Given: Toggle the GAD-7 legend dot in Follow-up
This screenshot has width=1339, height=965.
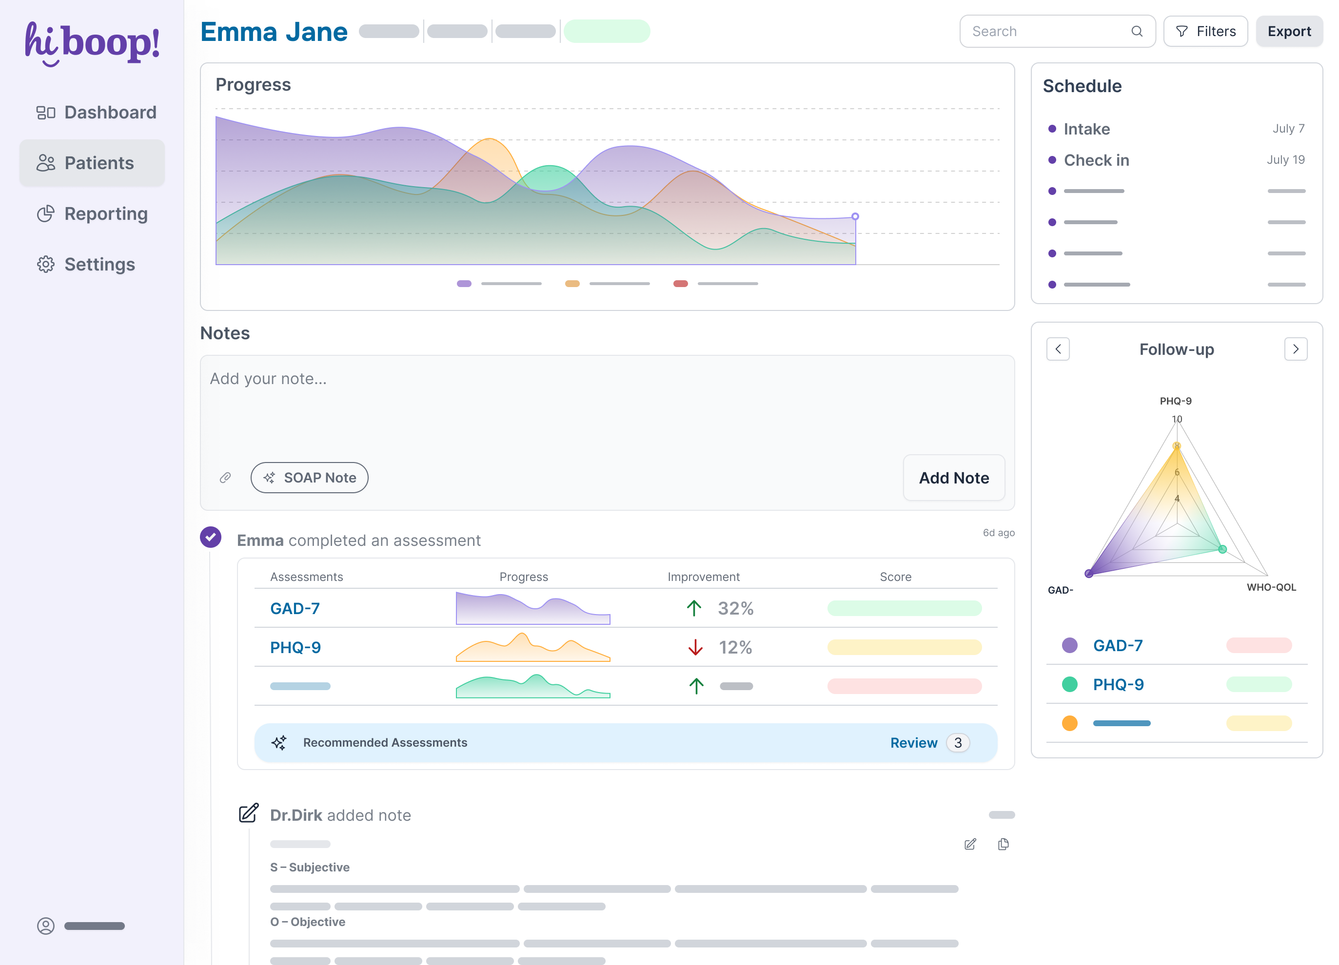Looking at the screenshot, I should tap(1069, 645).
